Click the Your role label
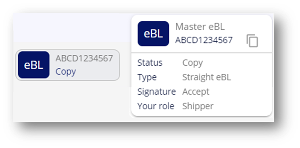Screen dimensions: 300x148 tap(156, 106)
